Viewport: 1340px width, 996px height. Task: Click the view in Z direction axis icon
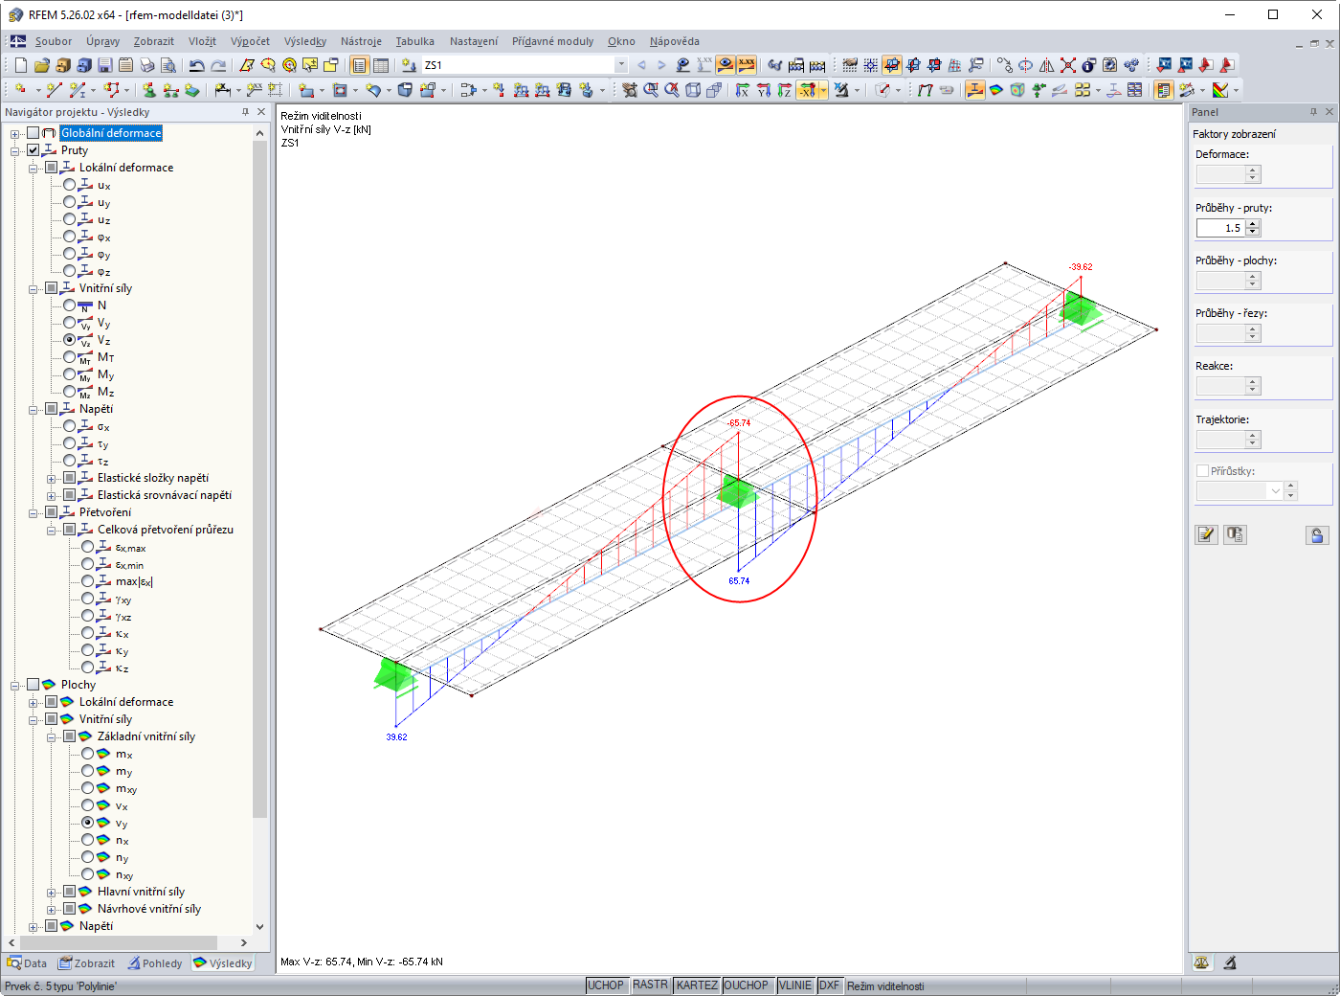785,90
